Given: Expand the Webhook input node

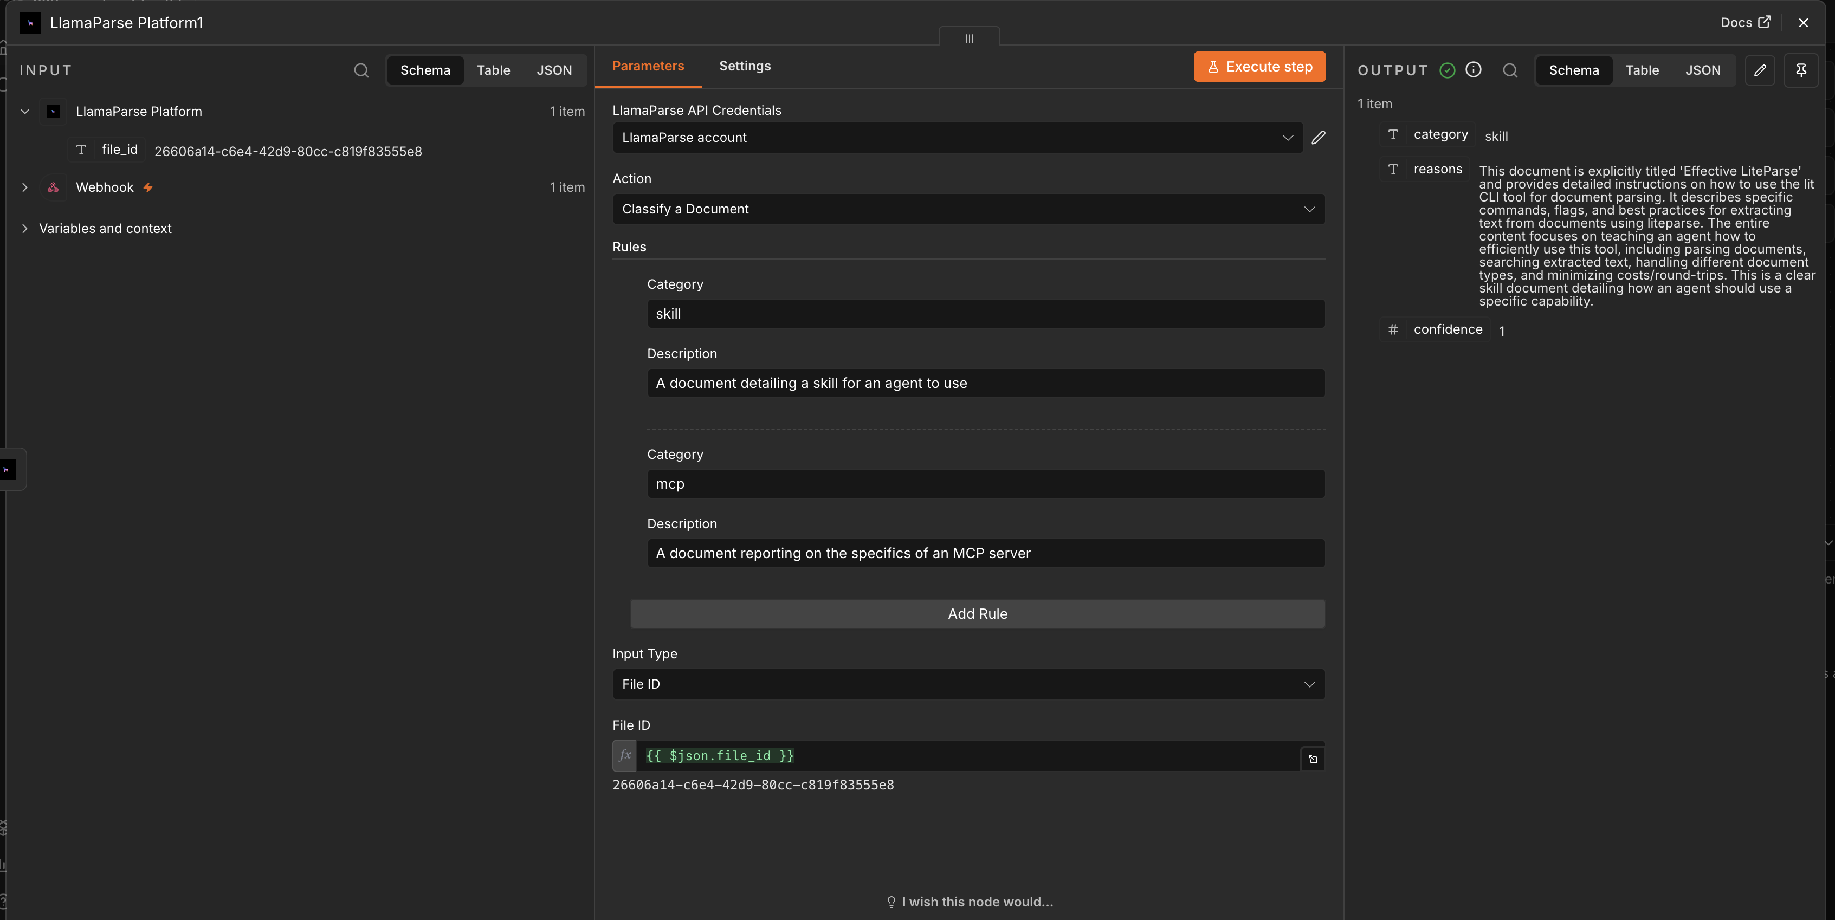Looking at the screenshot, I should [x=25, y=187].
